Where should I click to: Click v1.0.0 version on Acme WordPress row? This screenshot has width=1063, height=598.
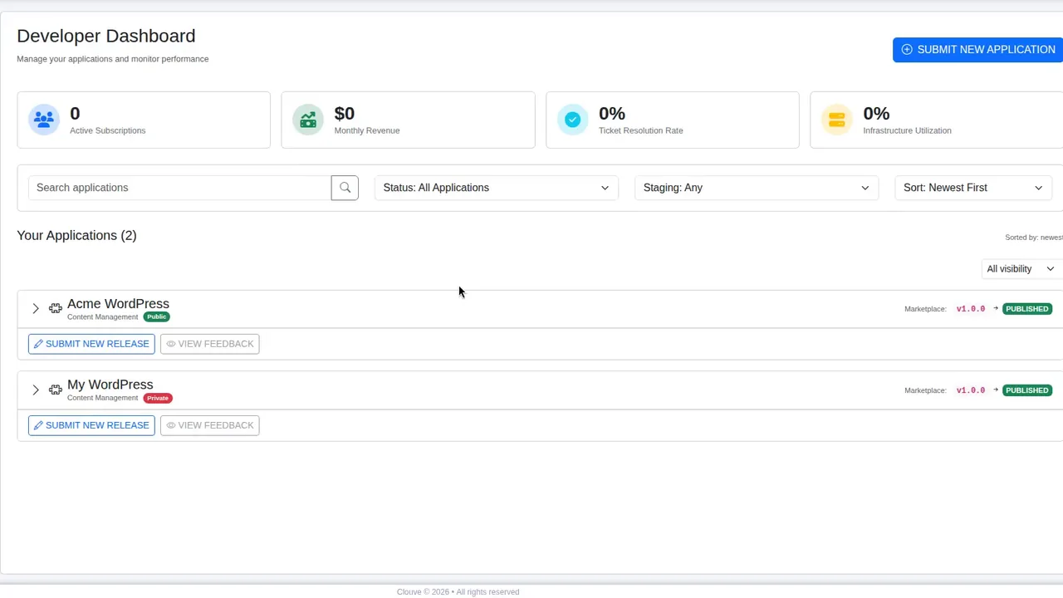tap(971, 309)
